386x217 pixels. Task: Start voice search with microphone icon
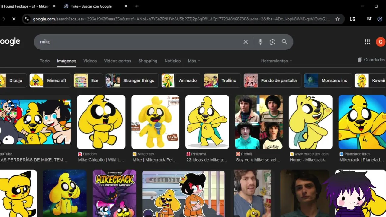(260, 42)
